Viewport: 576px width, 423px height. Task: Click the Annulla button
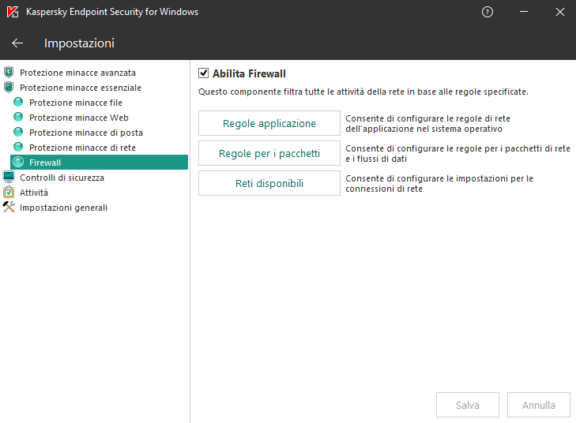[x=539, y=405]
